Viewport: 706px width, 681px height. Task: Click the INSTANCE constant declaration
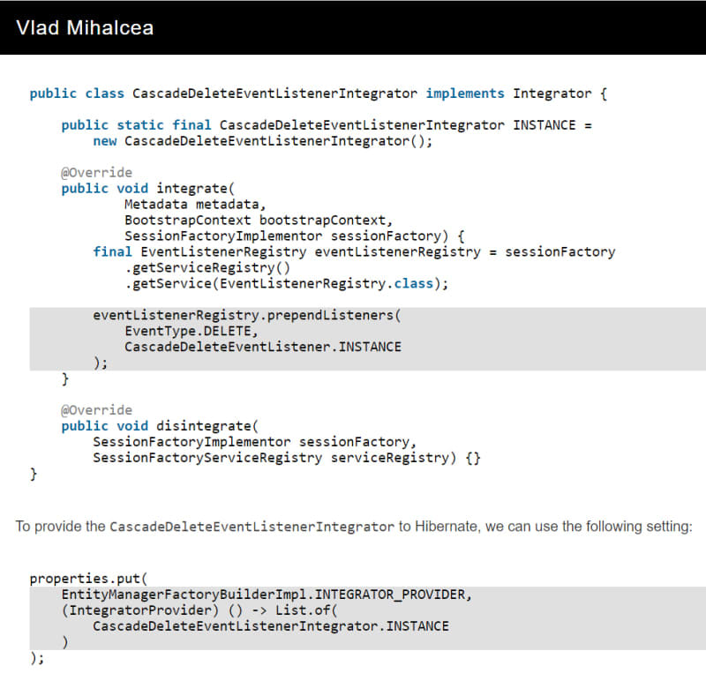point(545,125)
